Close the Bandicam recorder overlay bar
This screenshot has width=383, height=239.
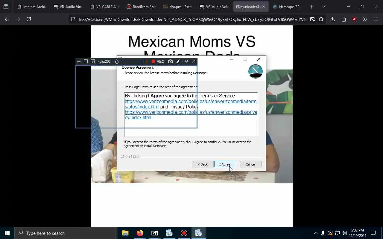pyautogui.click(x=194, y=62)
